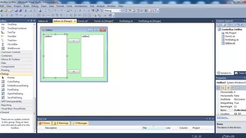
Task: Click the Save All toolbar icon
Action: (x=20, y=11)
